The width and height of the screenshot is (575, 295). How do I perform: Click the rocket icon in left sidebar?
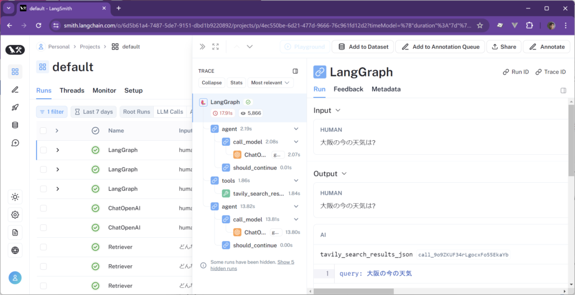pyautogui.click(x=15, y=107)
